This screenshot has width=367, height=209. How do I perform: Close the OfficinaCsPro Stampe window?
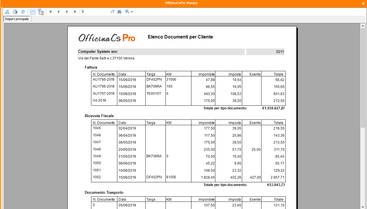[x=363, y=3]
